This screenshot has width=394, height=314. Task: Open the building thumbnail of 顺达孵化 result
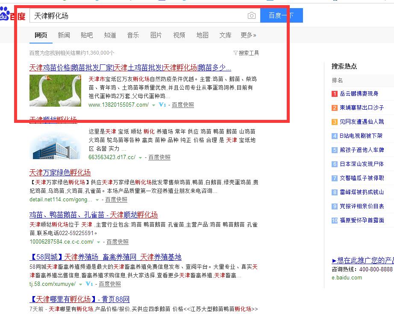[55, 145]
